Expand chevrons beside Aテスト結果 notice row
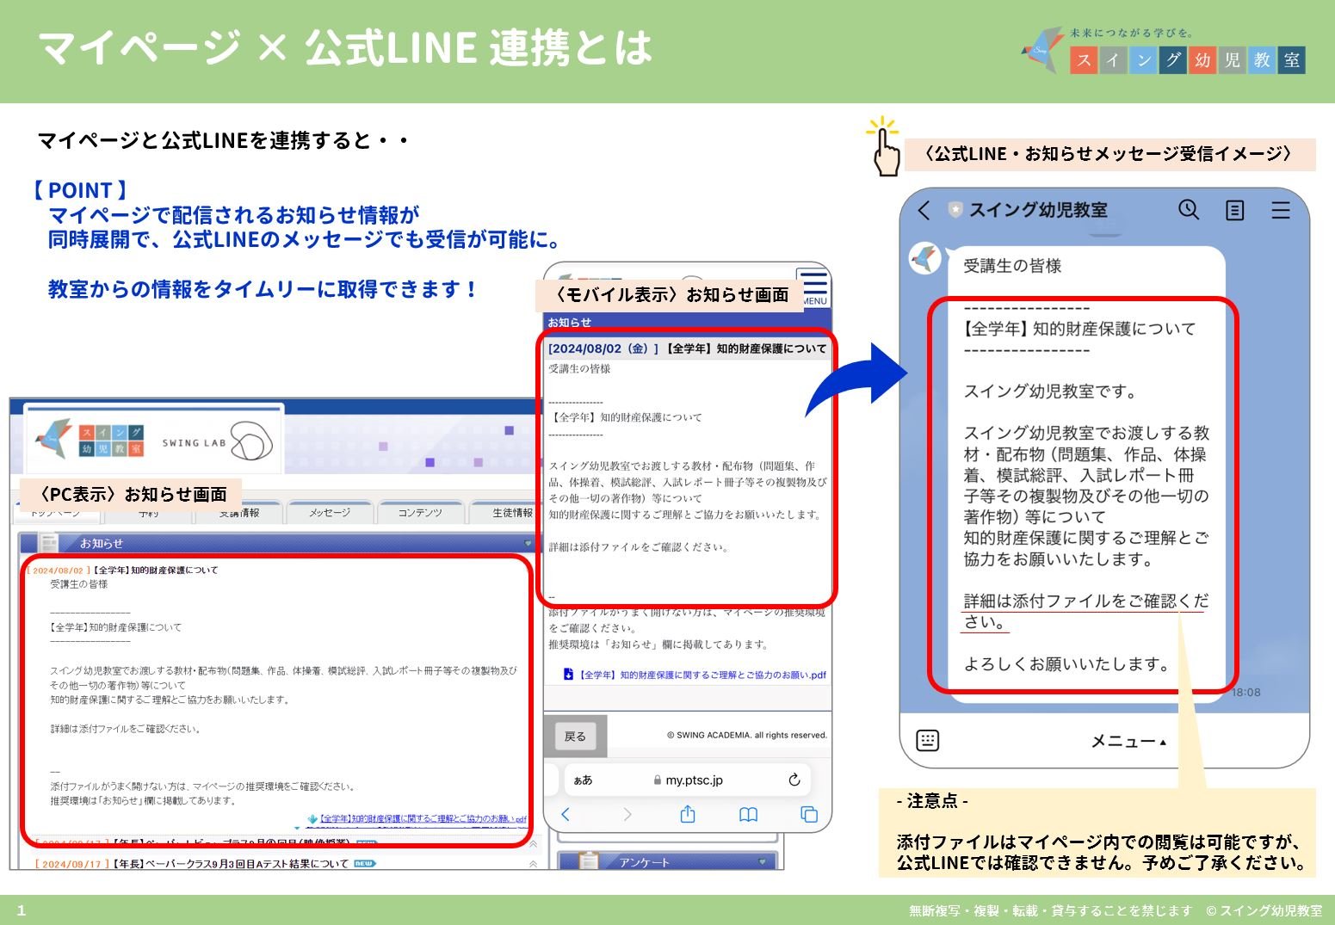Screen dimensions: 1335x925 tap(533, 864)
